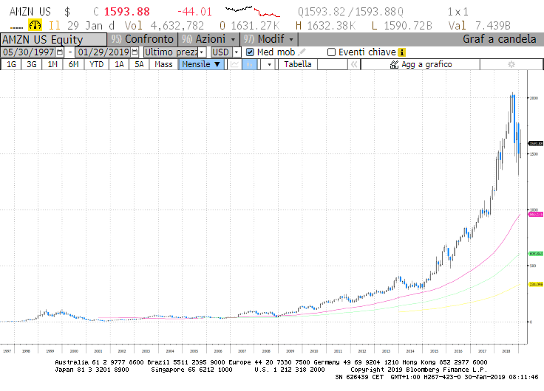Expand the Ultimo prezzo dropdown arrow
The image size is (544, 391).
pos(203,52)
